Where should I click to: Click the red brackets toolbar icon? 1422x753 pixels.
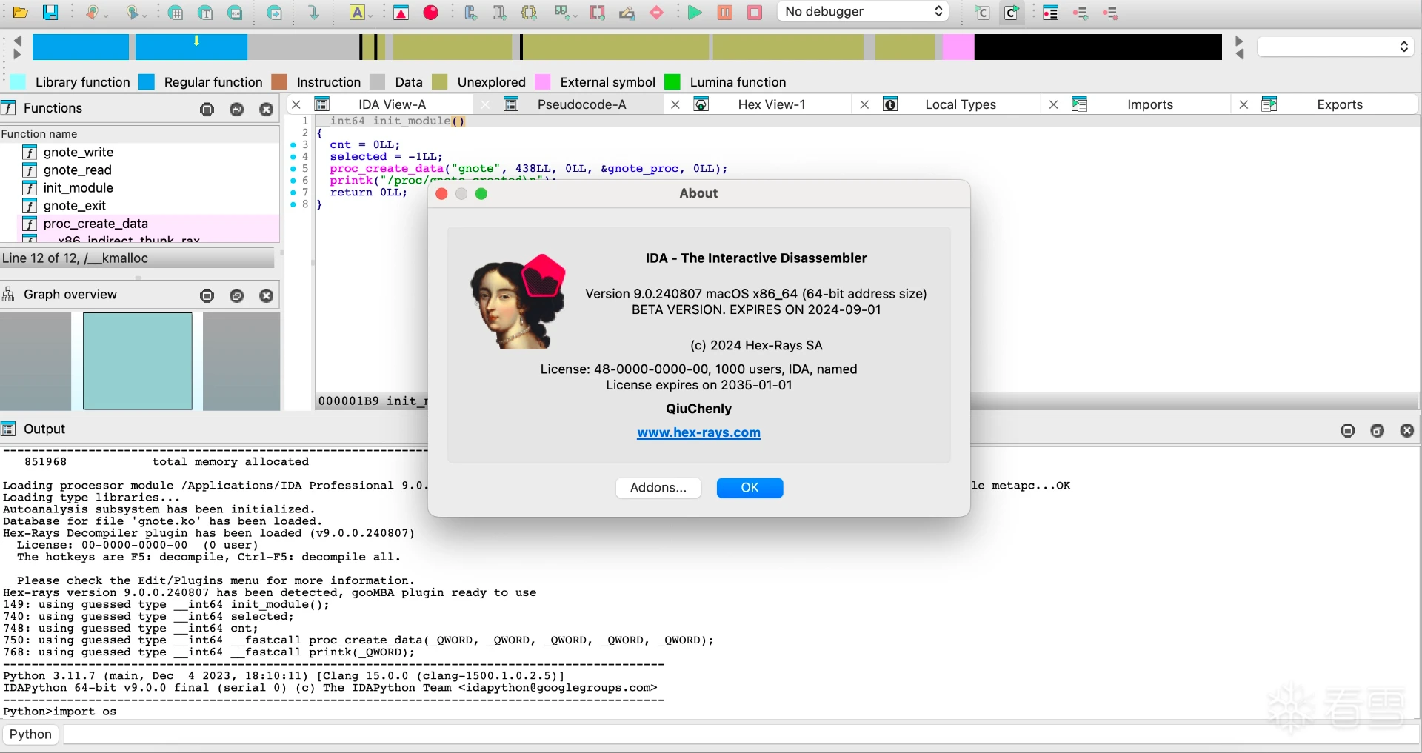(x=597, y=13)
